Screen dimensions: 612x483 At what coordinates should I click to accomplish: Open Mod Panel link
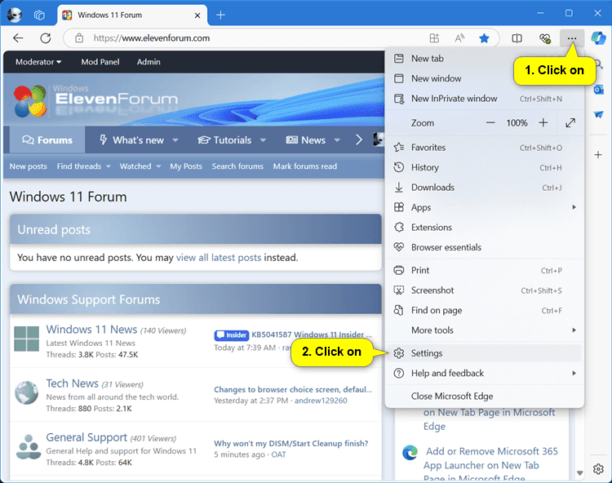point(100,62)
